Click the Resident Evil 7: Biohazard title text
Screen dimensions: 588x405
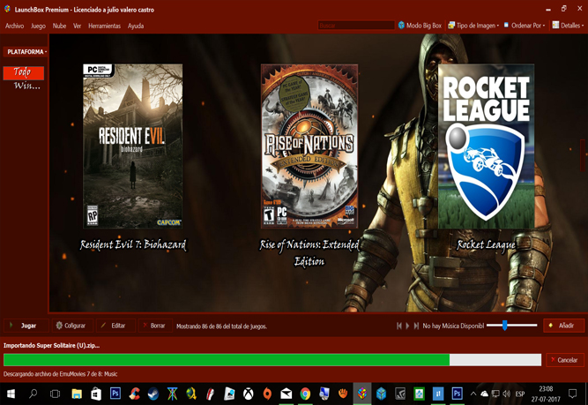point(133,244)
